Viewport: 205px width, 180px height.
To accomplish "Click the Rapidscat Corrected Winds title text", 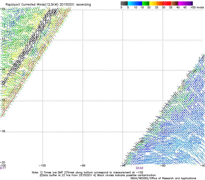I will (x=48, y=5).
